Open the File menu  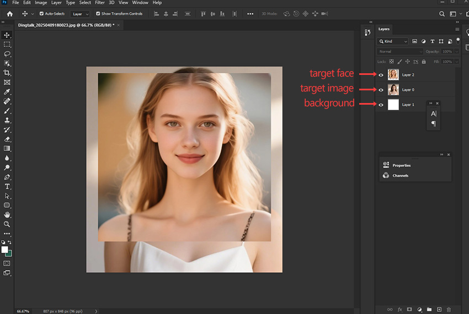pyautogui.click(x=15, y=3)
